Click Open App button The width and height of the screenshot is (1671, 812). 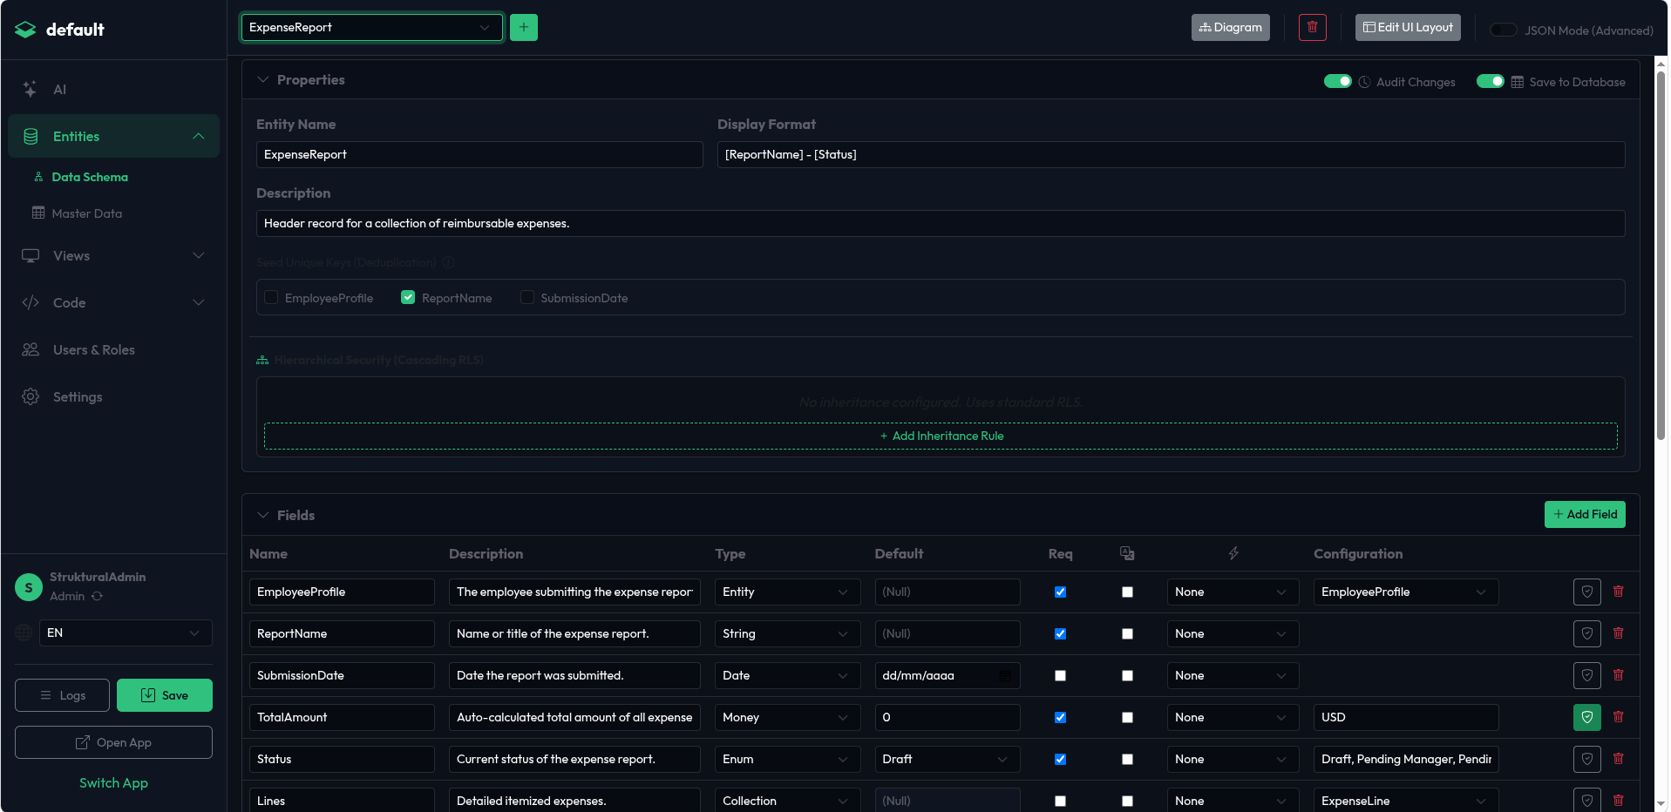click(x=113, y=742)
